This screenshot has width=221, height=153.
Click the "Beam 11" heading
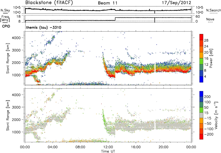pyautogui.click(x=108, y=3)
